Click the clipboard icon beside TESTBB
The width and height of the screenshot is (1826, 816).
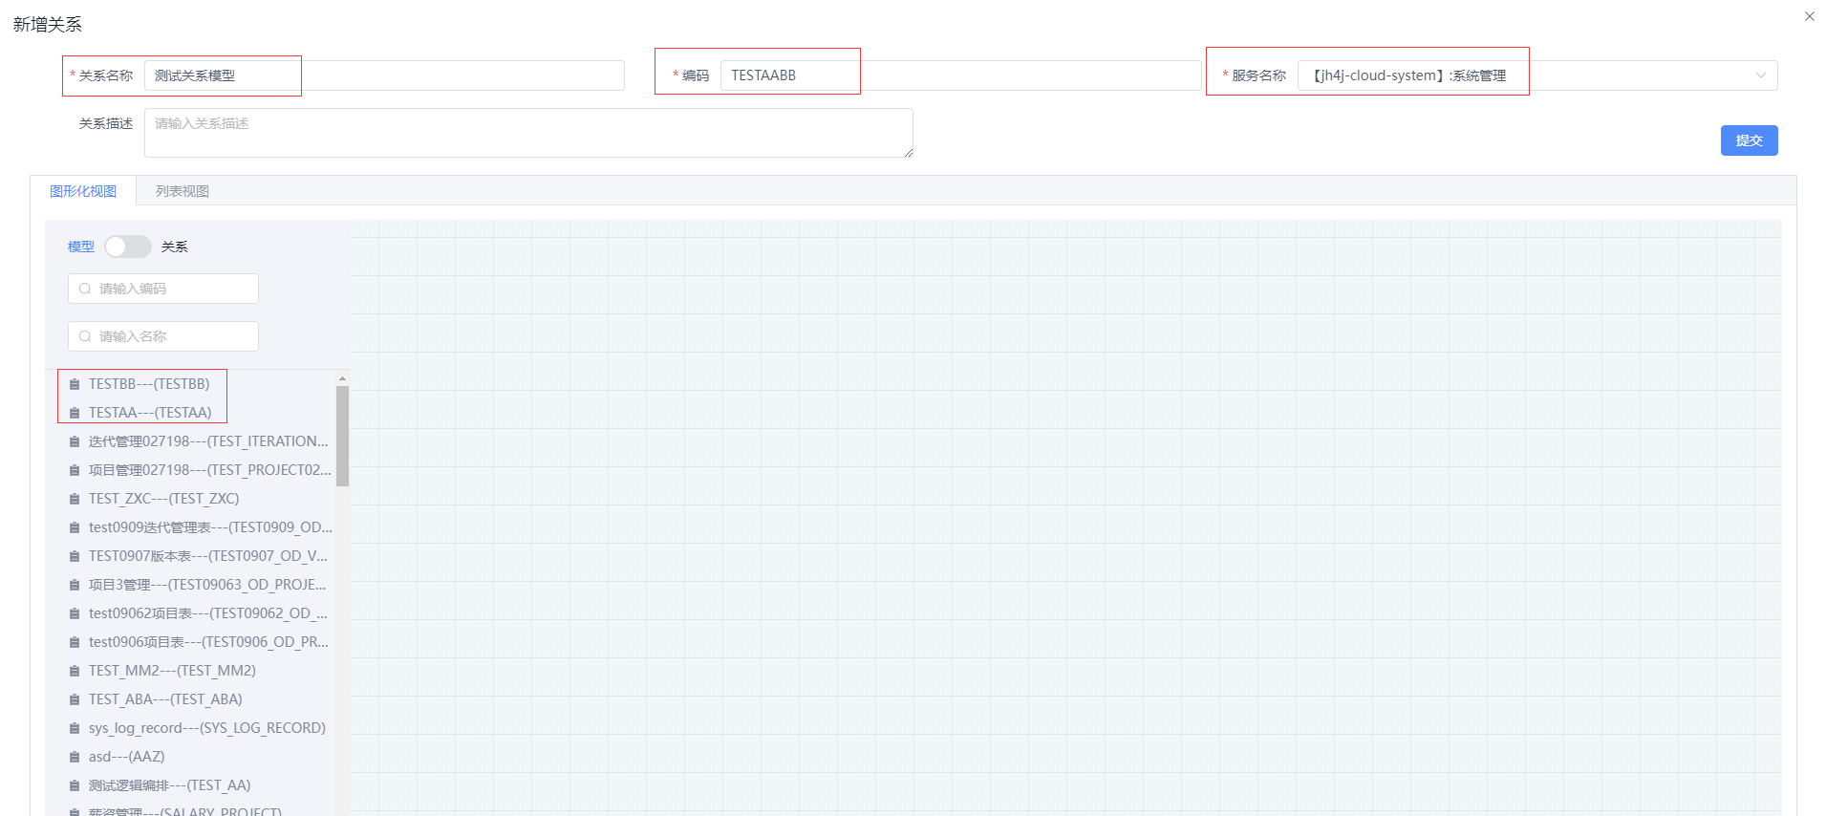75,384
